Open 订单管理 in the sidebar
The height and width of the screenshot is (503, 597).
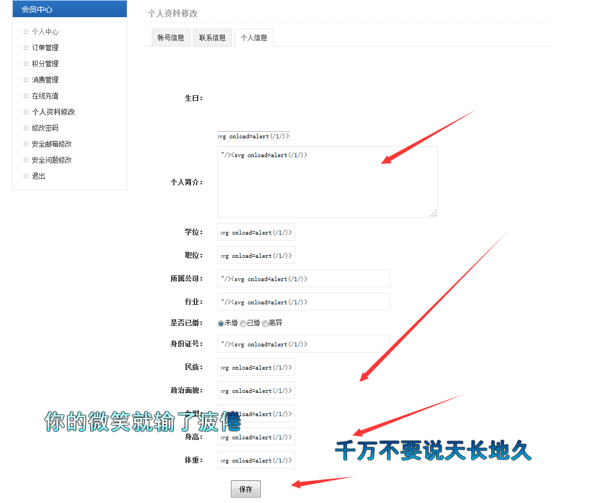coord(45,48)
